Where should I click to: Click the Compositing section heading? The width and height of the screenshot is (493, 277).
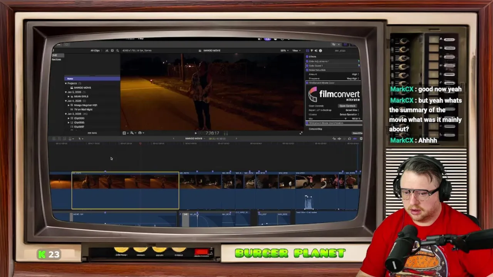[315, 129]
